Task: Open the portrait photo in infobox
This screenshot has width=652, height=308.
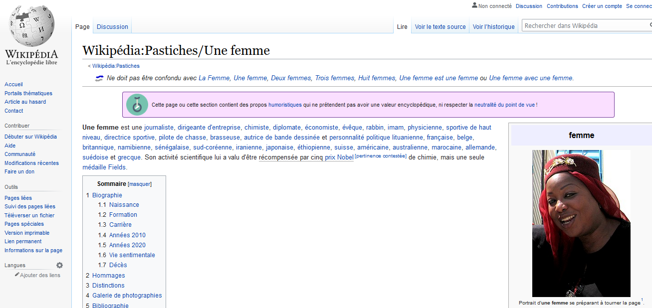Action: pos(581,223)
